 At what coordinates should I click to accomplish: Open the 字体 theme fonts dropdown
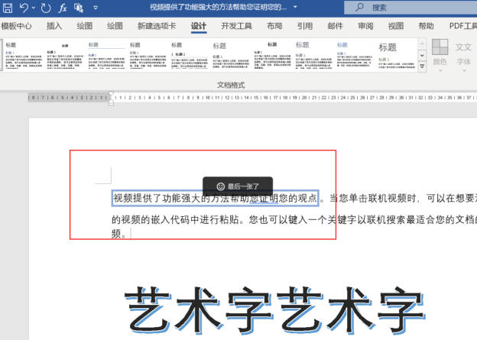coord(463,57)
